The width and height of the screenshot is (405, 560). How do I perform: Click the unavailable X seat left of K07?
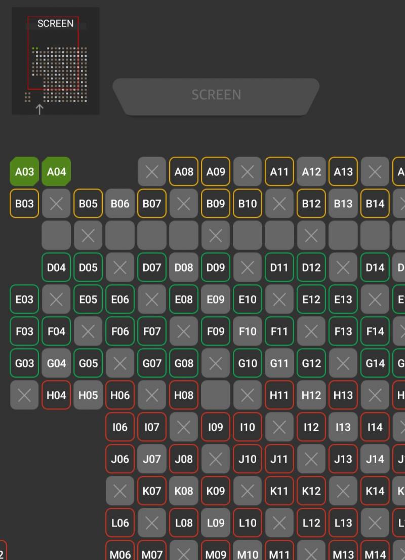(120, 491)
